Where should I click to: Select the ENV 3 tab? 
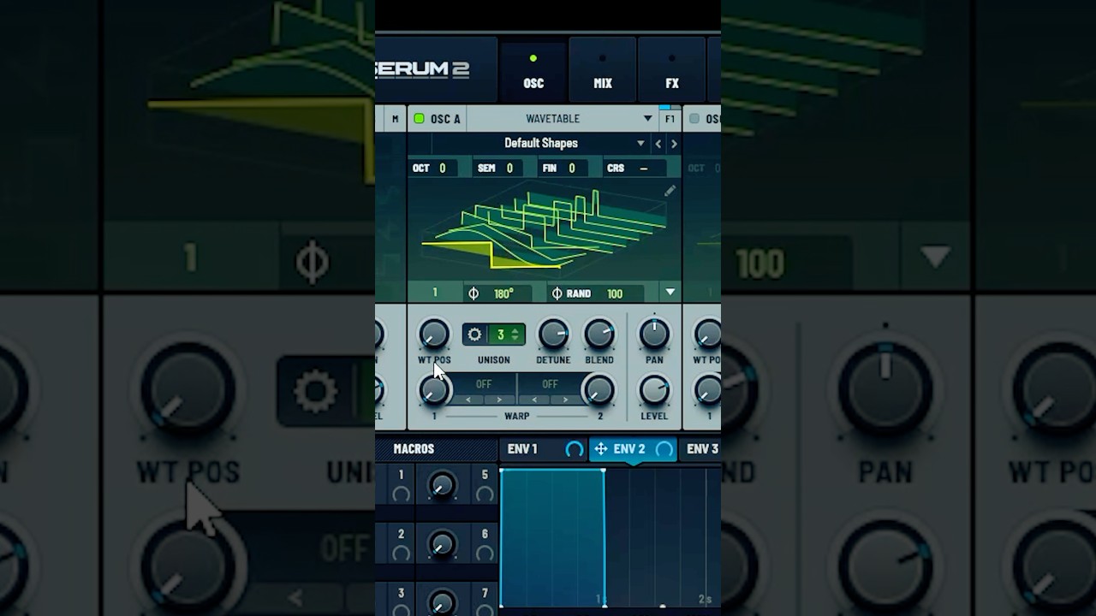coord(702,448)
